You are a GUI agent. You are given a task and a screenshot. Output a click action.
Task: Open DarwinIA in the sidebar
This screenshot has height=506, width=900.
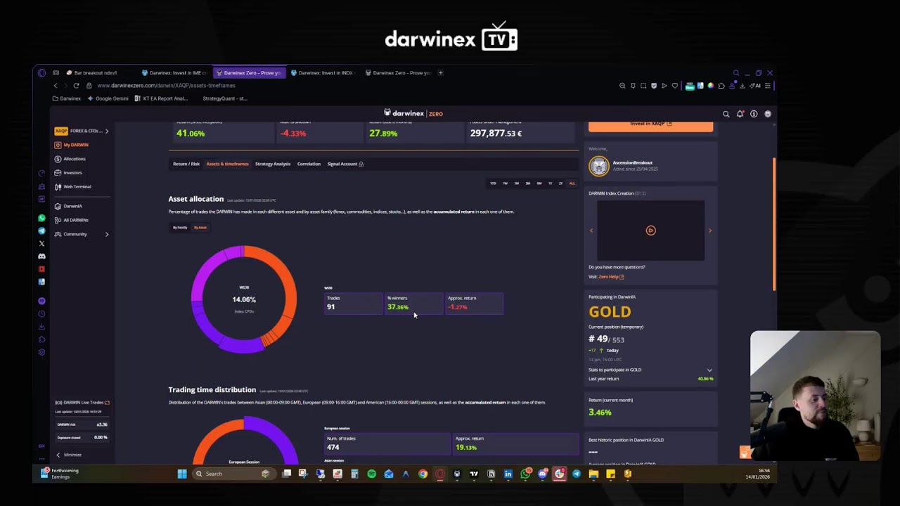tap(69, 206)
